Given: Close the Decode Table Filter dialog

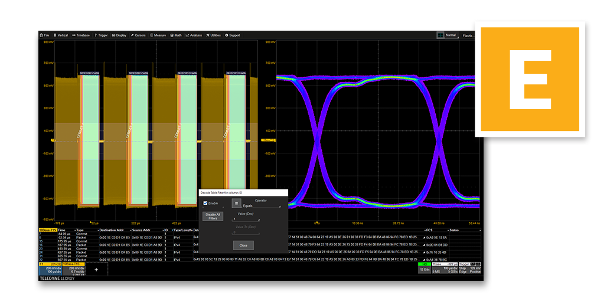Looking at the screenshot, I should 243,245.
